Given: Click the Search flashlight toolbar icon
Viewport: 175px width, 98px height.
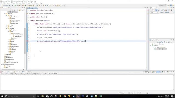Looking at the screenshot, I should (x=33, y=5).
